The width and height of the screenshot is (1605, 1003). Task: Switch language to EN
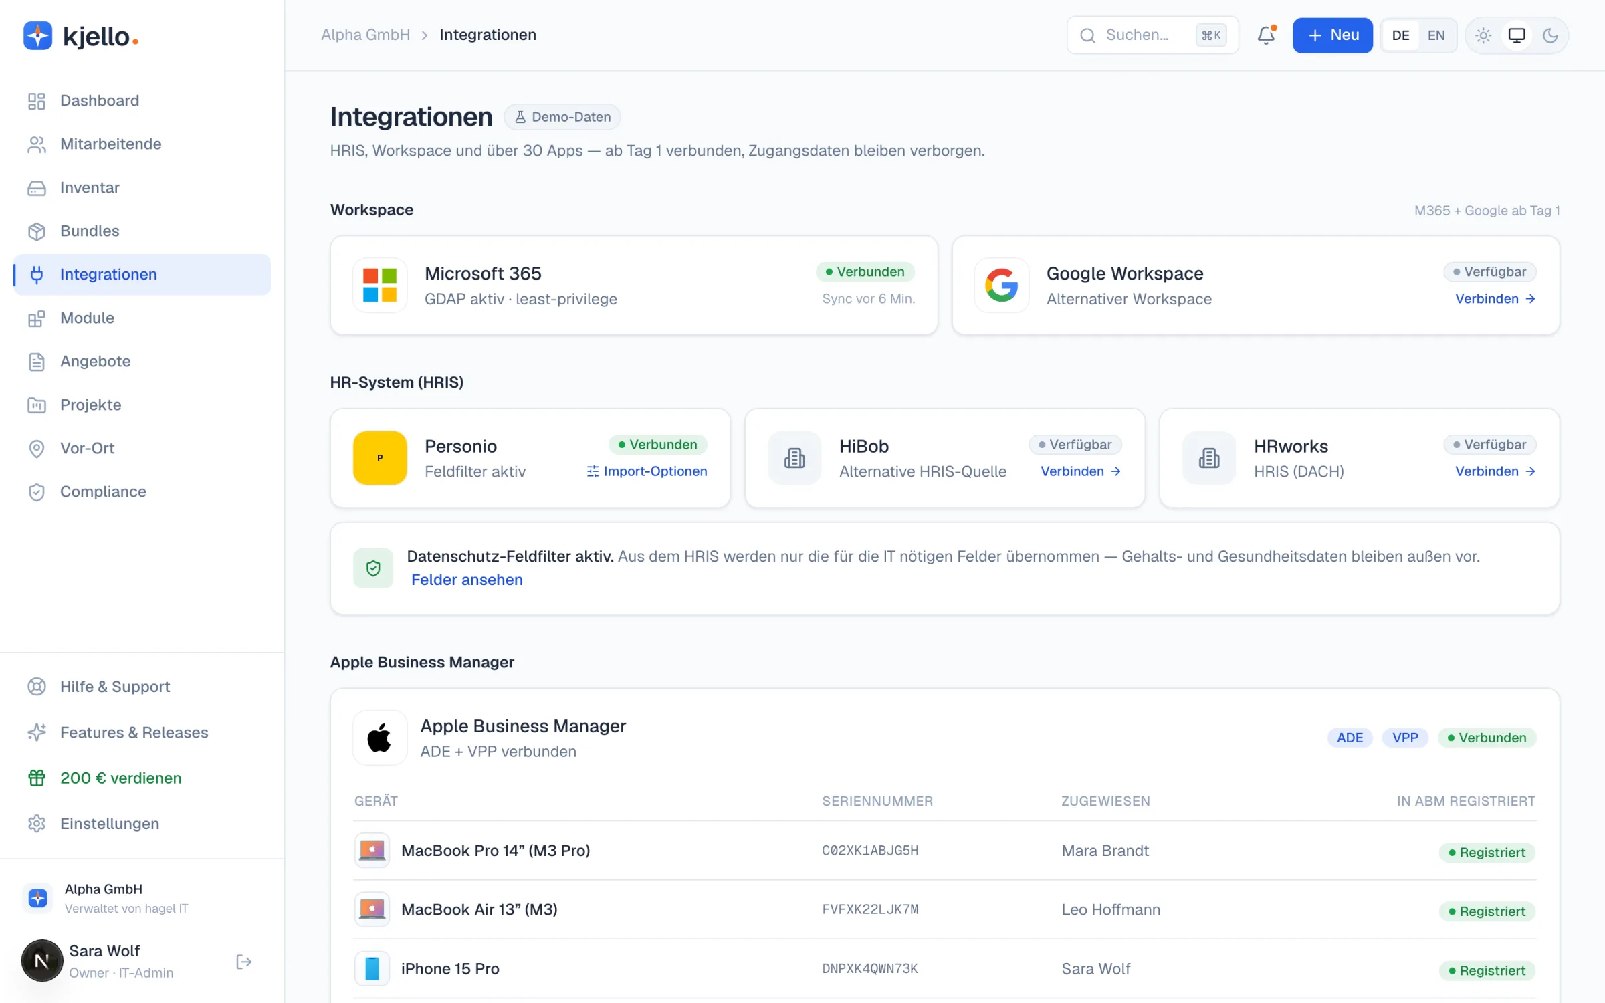pos(1436,35)
